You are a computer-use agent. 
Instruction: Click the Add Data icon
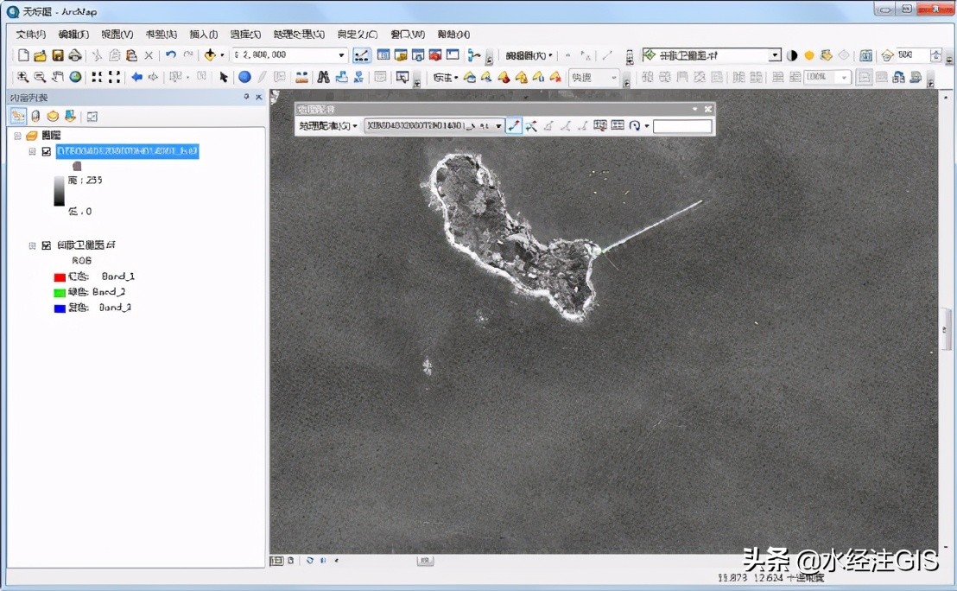coord(209,55)
